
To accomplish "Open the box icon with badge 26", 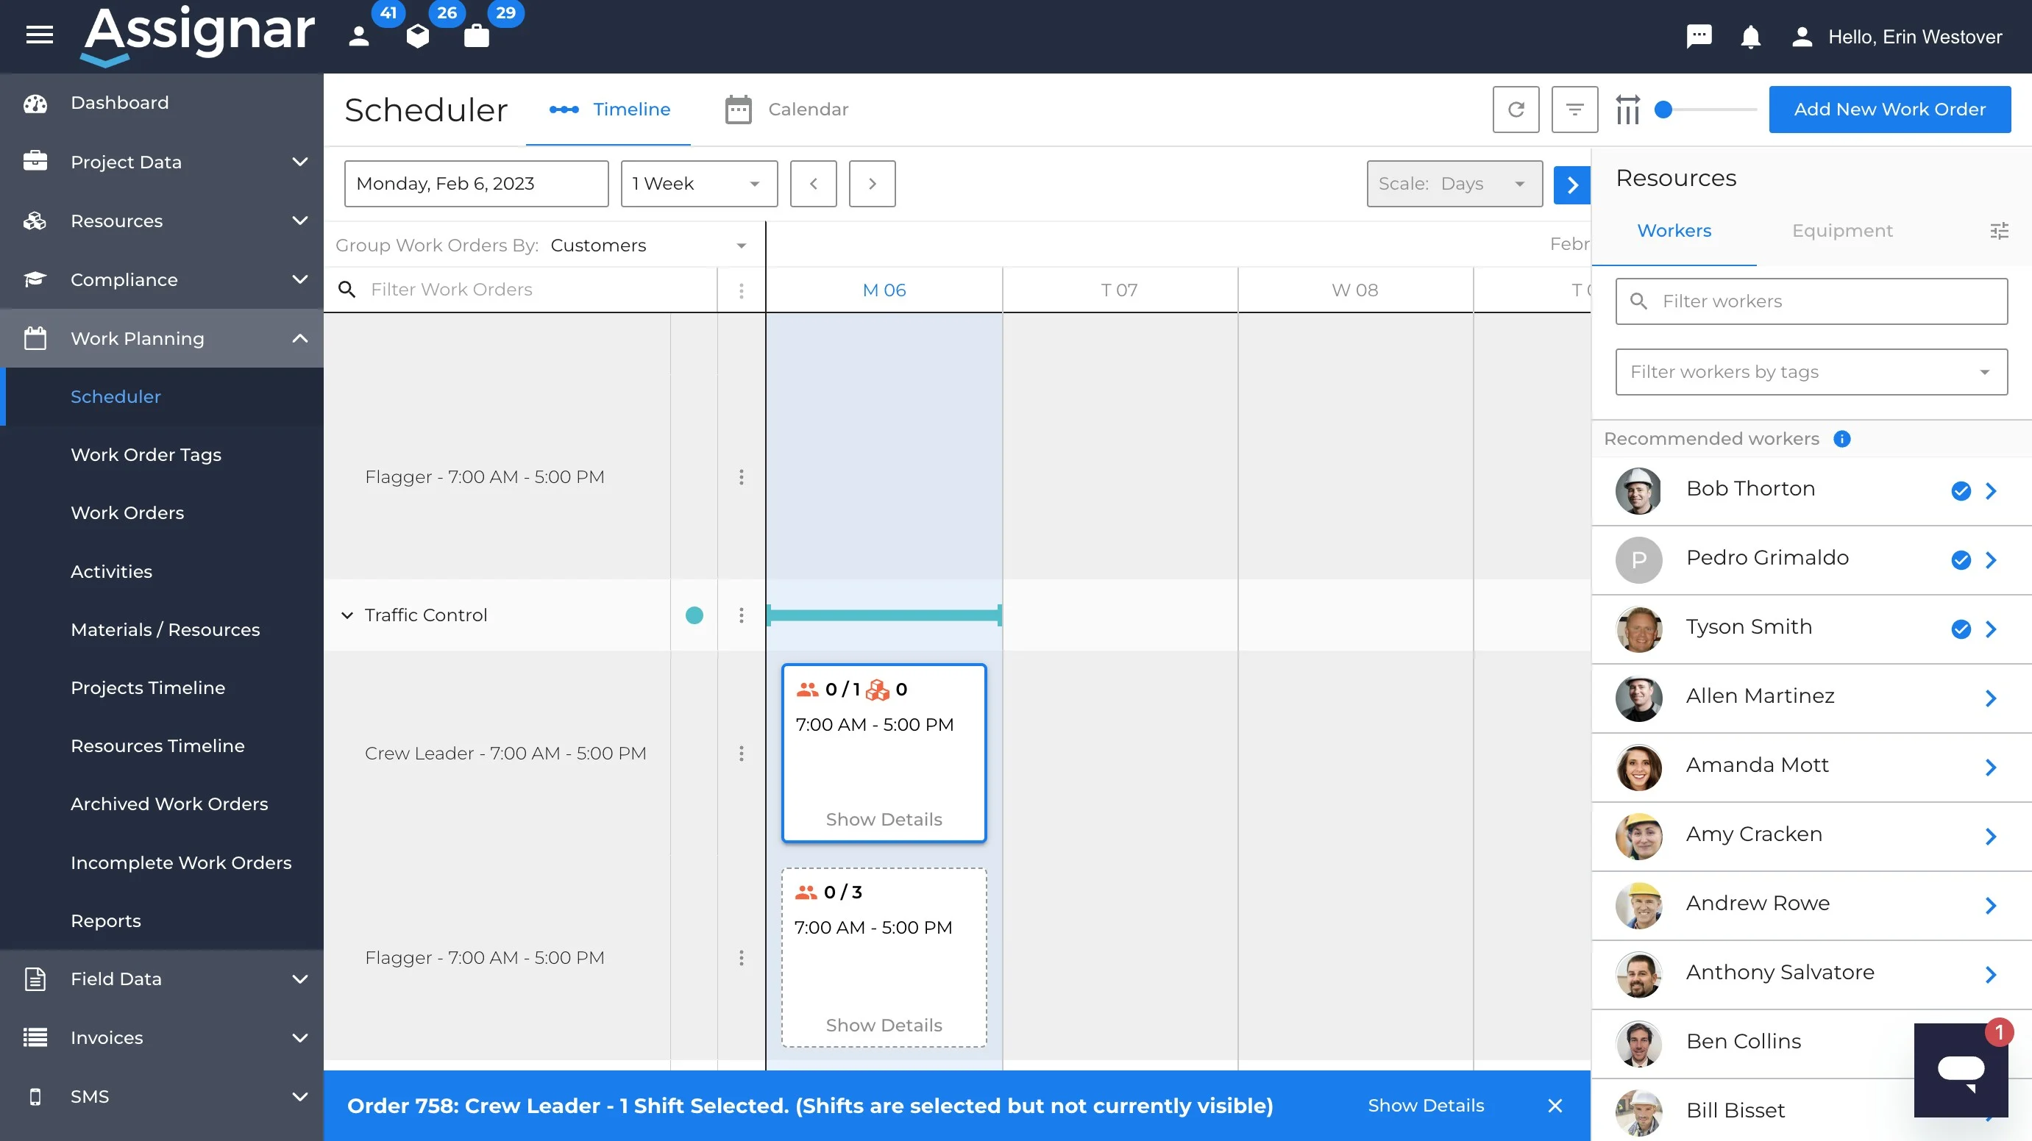I will 417,36.
